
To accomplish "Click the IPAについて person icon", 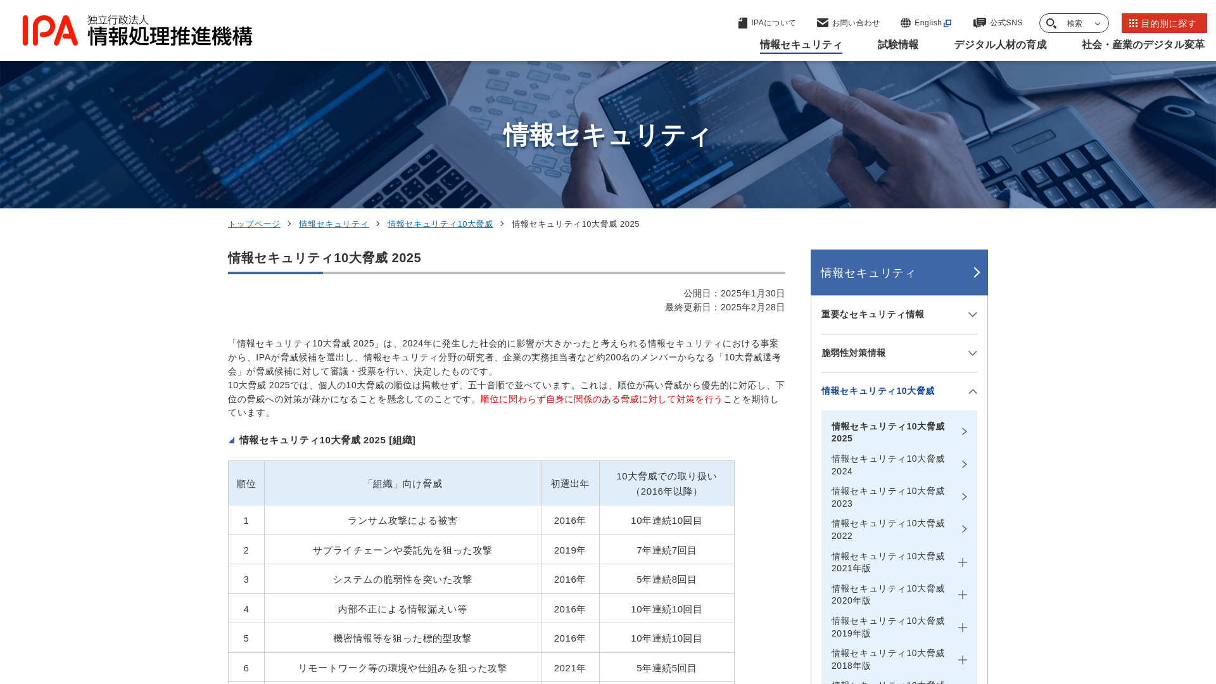I will tap(742, 23).
